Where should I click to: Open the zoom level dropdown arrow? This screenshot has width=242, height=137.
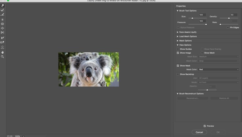[24, 136]
